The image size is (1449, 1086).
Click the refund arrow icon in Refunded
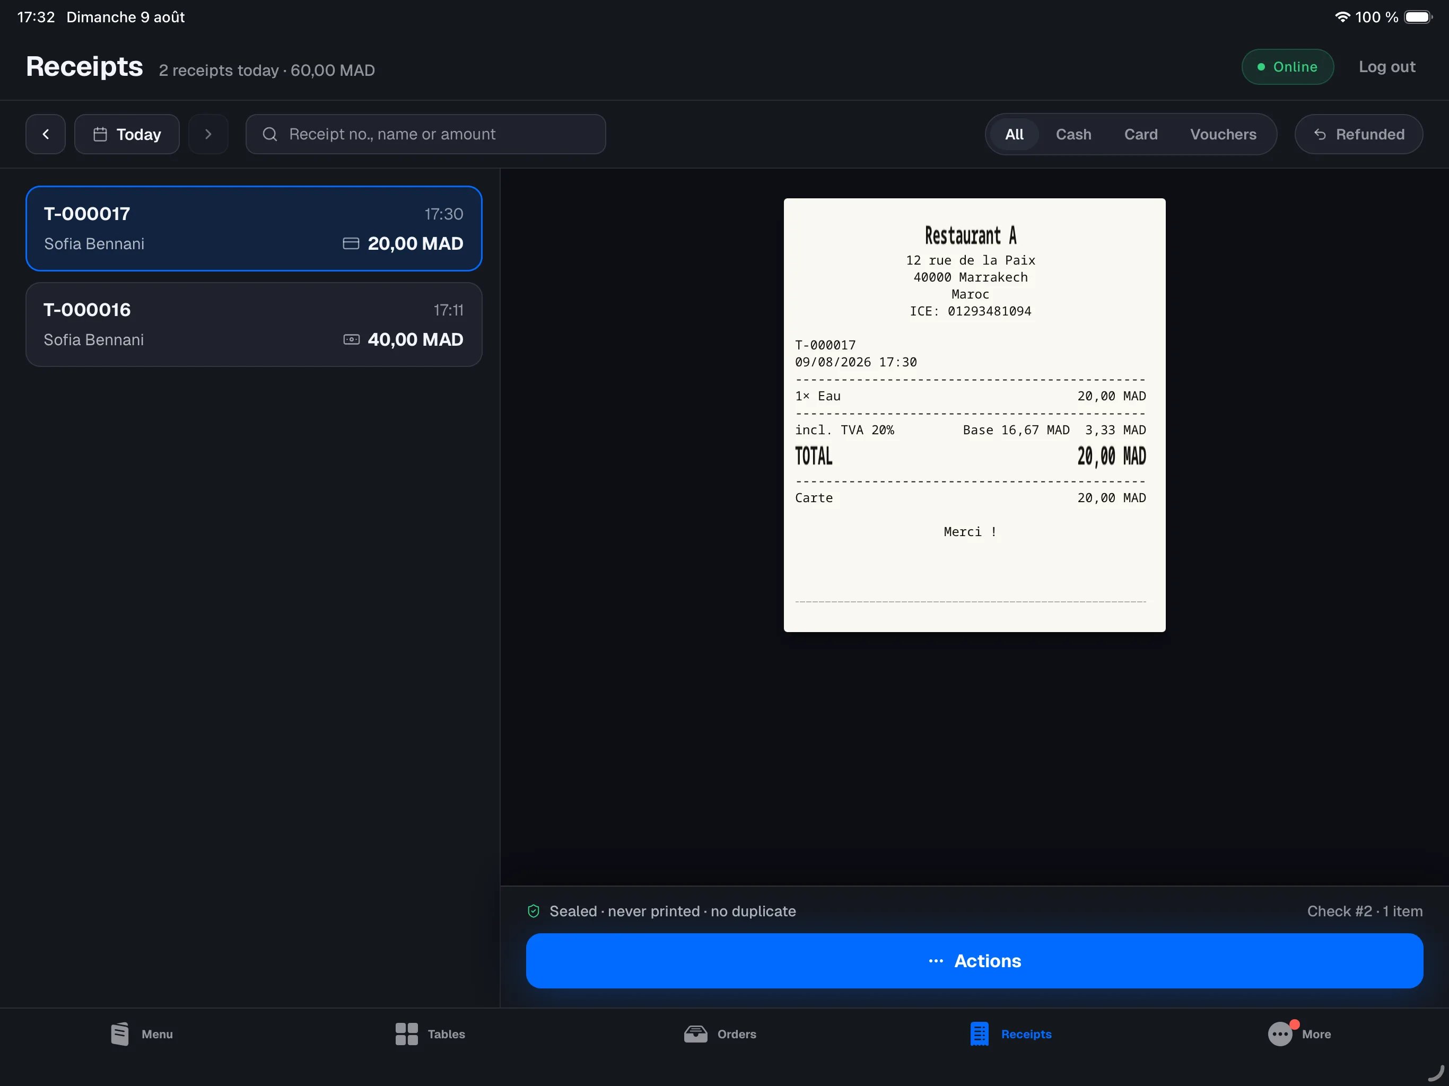coord(1320,134)
